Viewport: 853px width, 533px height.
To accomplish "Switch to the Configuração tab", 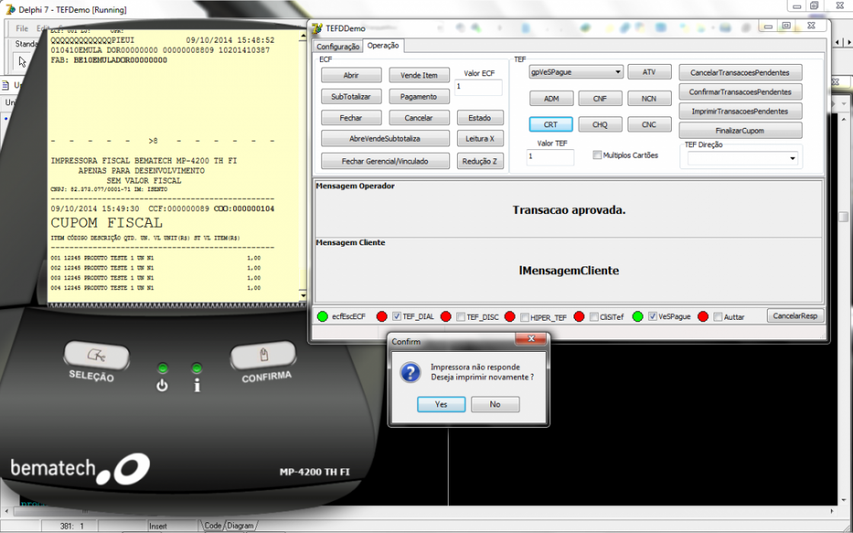I will (x=338, y=46).
